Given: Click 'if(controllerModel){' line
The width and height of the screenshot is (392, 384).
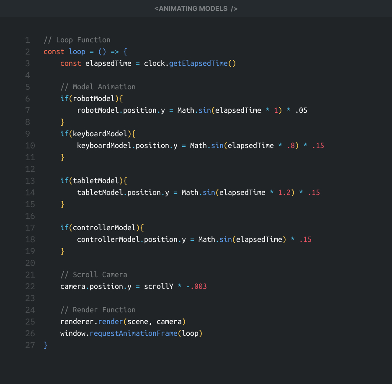Looking at the screenshot, I should pyautogui.click(x=102, y=228).
